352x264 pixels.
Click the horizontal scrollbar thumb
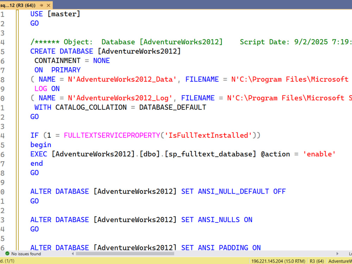pos(125,254)
